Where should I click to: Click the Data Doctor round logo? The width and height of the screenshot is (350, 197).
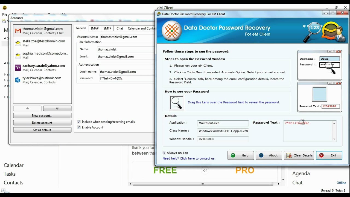point(172,31)
